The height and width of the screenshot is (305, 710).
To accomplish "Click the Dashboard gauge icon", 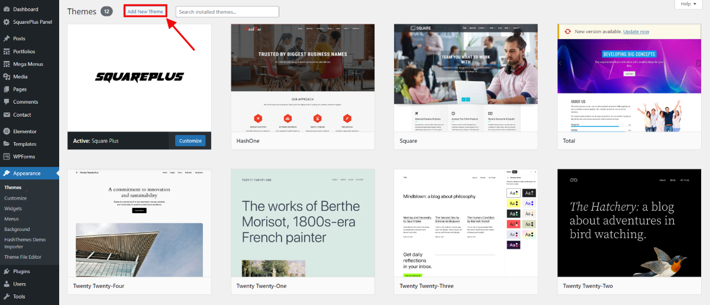I will [6, 9].
